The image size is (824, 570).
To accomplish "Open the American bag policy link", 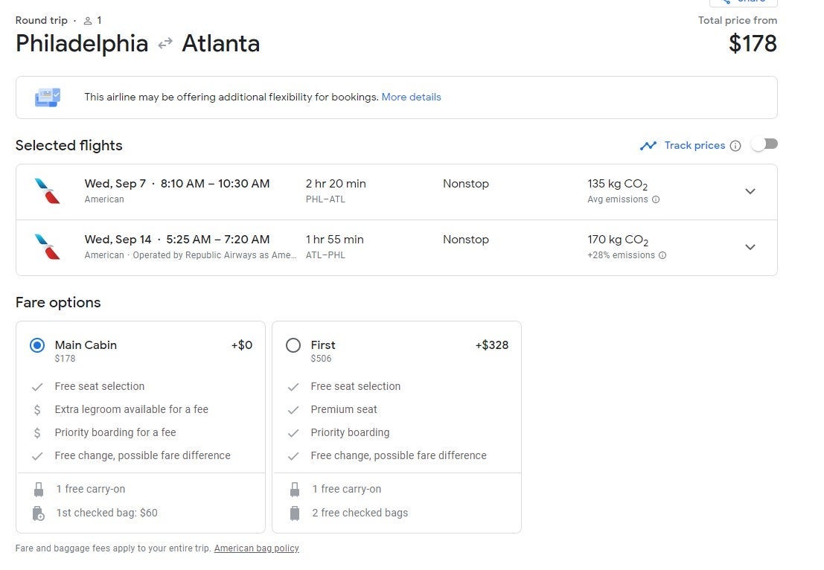I will 256,548.
